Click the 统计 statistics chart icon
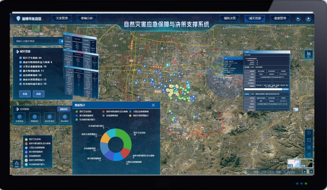327x190 pixels. (x=309, y=54)
